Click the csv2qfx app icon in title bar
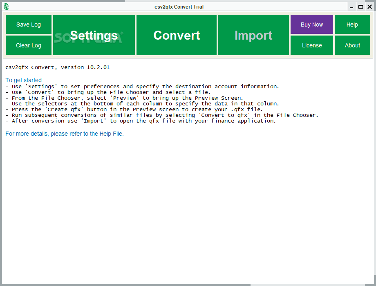The image size is (376, 286). [x=6, y=7]
